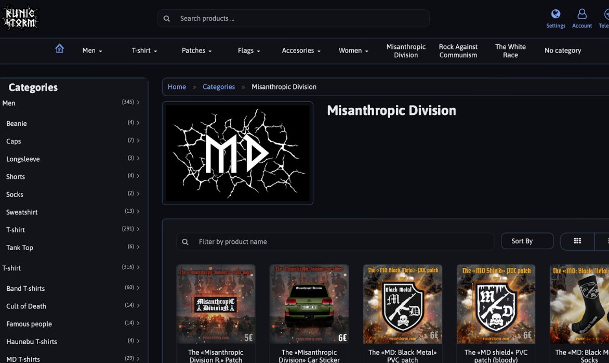This screenshot has width=609, height=363.
Task: Go to home via house icon
Action: pos(59,48)
